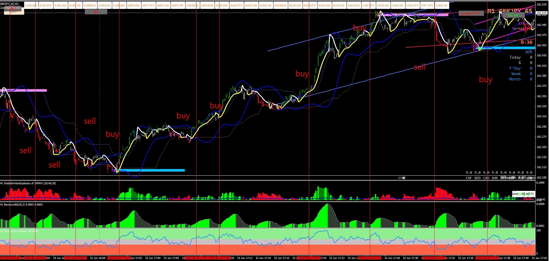Click the 162.435 price axis label
549x261 pixels.
click(542, 55)
